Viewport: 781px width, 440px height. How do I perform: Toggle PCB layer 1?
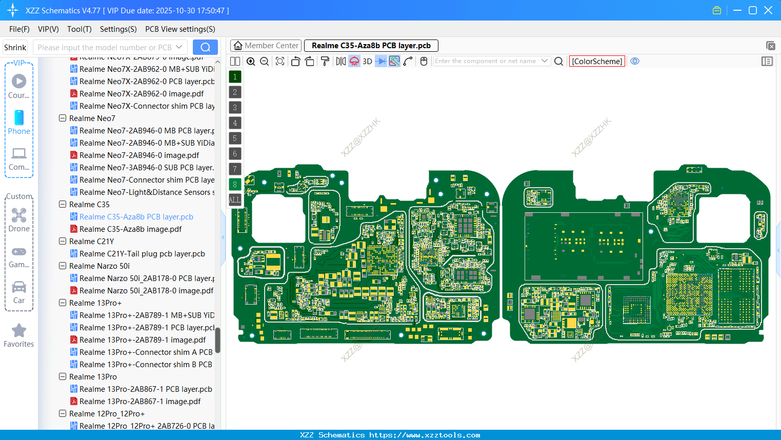[x=235, y=77]
